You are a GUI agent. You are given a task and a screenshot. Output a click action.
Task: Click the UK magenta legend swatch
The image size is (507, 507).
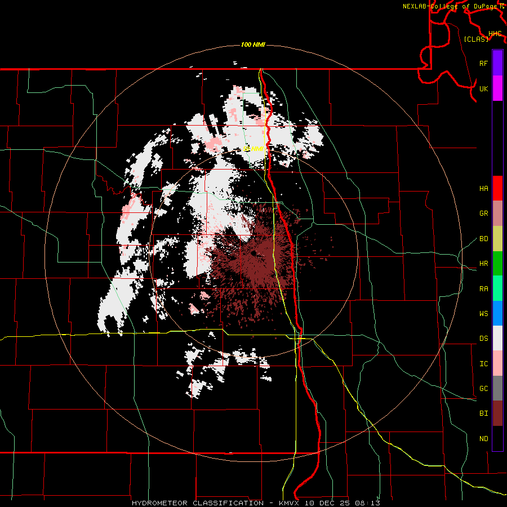497,88
